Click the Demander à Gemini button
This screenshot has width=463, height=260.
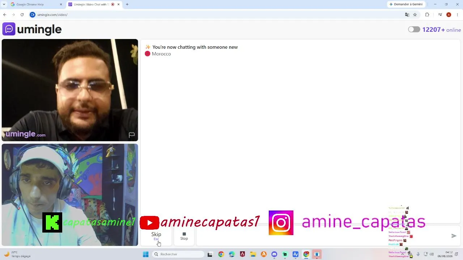pos(406,4)
